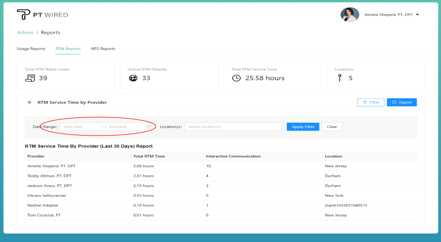Screen dimensions: 441x242
Task: Switch to the NPS Reports tab
Action: tap(103, 49)
